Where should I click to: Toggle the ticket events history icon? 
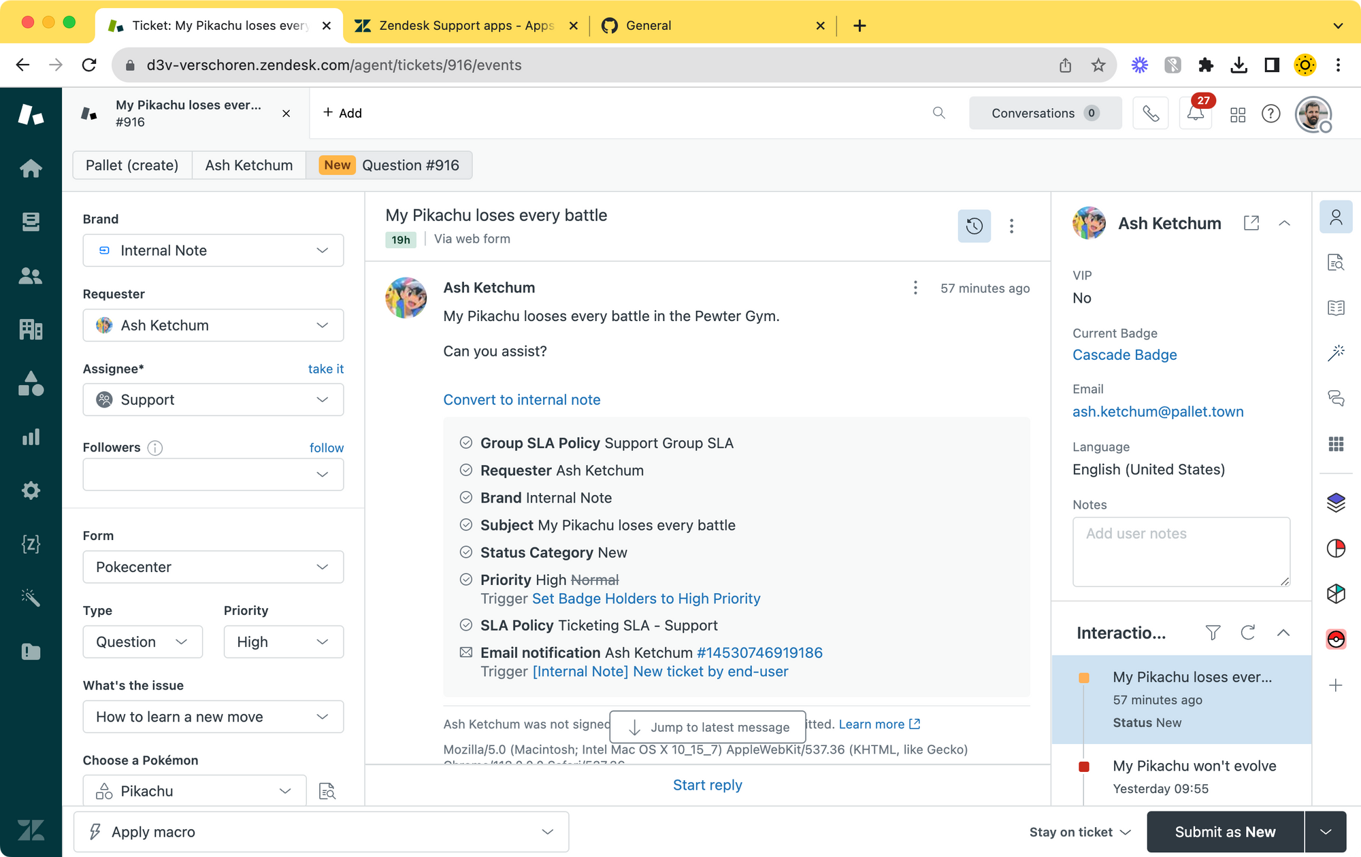tap(974, 226)
